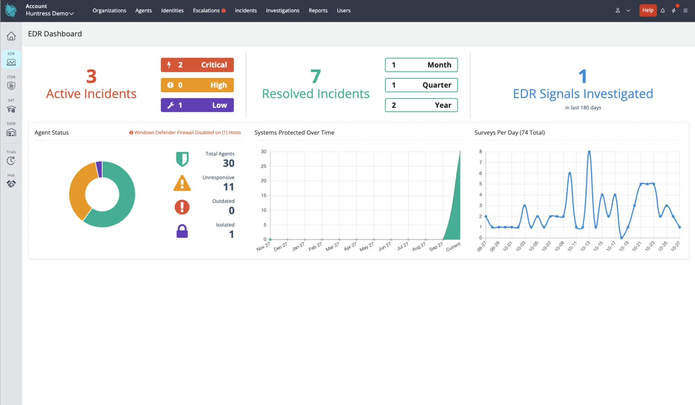The height and width of the screenshot is (405, 695).
Task: Click the lightning bolt activity icon
Action: tap(674, 10)
